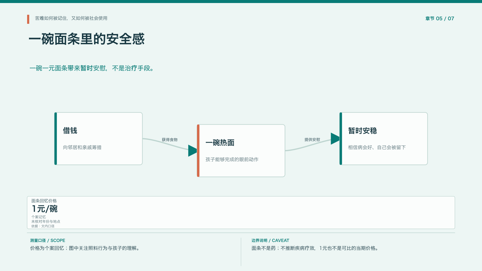
Task: Select the text 相信病会好、自己会被留下
Action: [377, 147]
